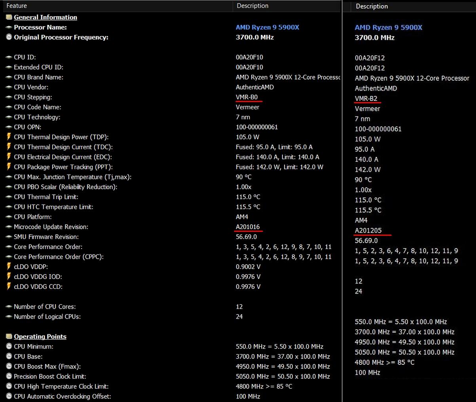Click the VMR-B2 stepping value
Viewport: 476px width, 402px height.
pyautogui.click(x=366, y=99)
